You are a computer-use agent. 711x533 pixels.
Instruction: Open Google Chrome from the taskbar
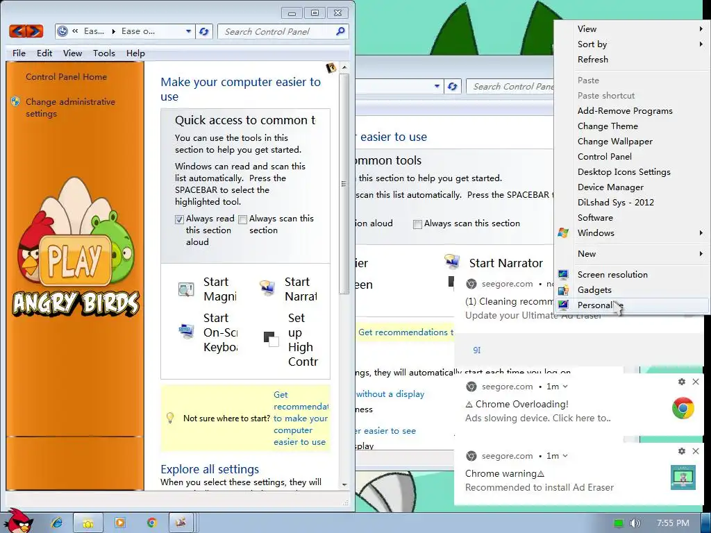(x=152, y=523)
